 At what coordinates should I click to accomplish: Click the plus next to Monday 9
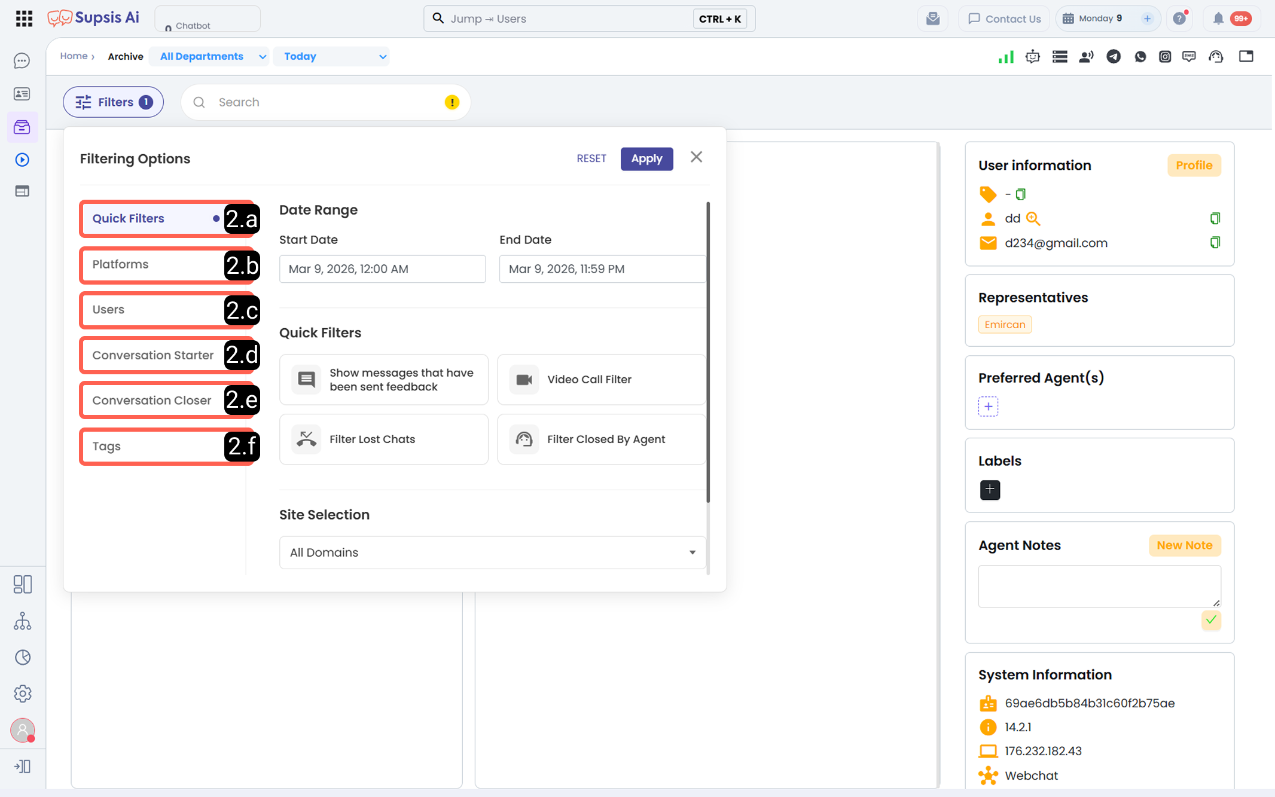pos(1147,19)
